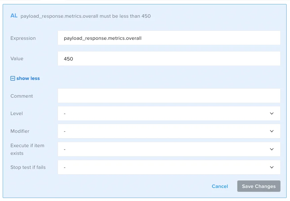Open the Stop test if fails dropdown
This screenshot has height=201, width=290.
click(169, 167)
